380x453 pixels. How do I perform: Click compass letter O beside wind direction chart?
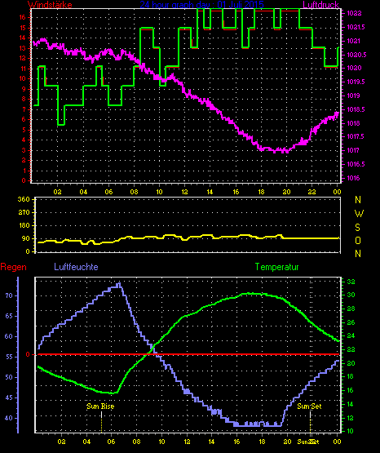tap(358, 241)
